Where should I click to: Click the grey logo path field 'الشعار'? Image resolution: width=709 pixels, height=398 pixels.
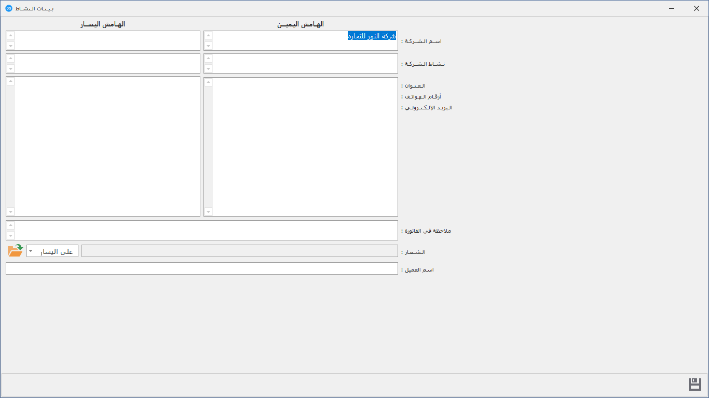240,251
